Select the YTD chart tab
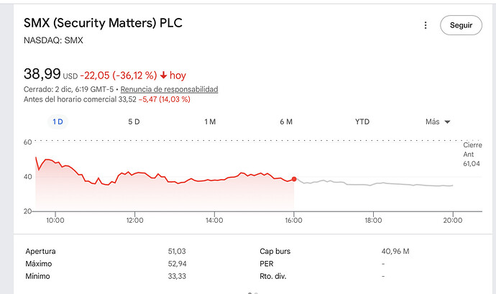Image resolution: width=496 pixels, height=294 pixels. point(362,121)
